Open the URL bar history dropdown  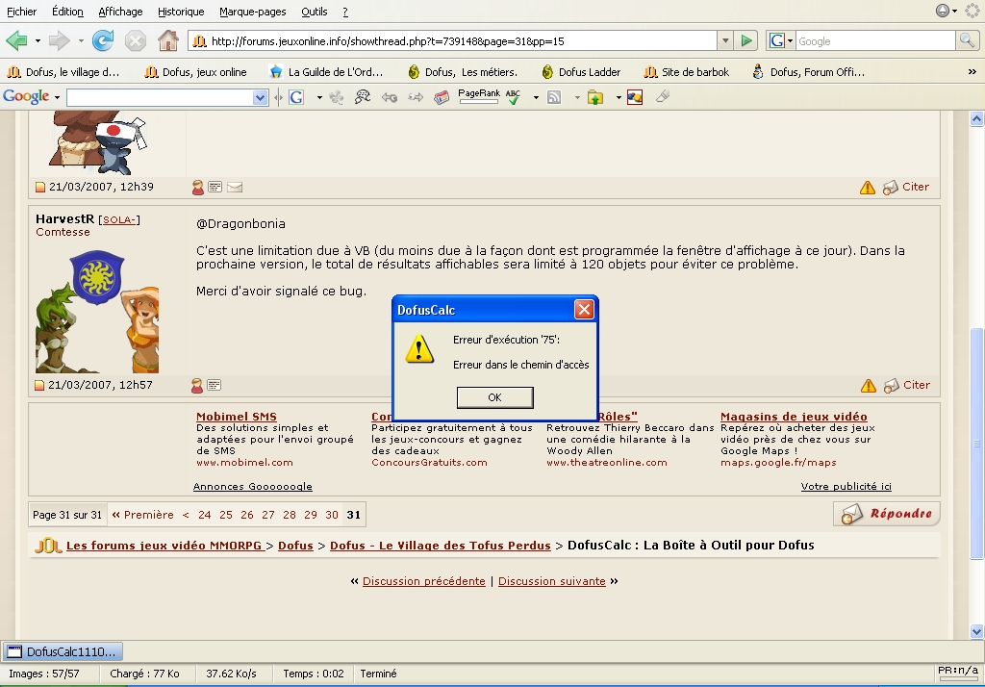(x=725, y=40)
